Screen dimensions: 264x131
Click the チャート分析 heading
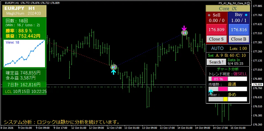(228, 69)
